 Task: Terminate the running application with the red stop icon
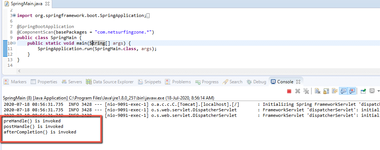289,91
